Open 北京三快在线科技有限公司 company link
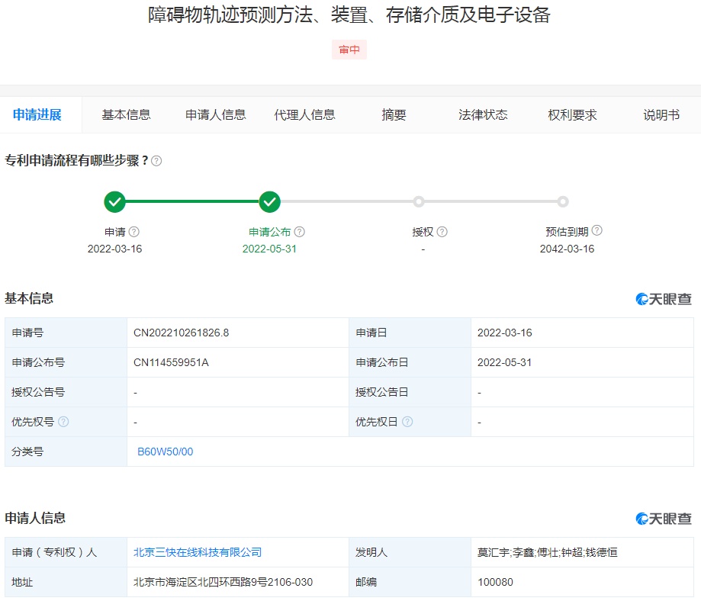The height and width of the screenshot is (601, 701). click(198, 552)
